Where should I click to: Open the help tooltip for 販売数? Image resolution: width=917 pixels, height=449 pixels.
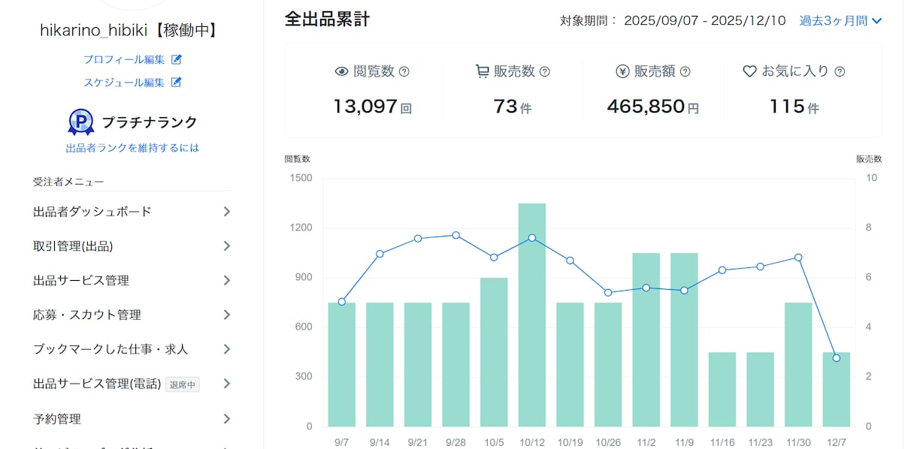[x=545, y=72]
